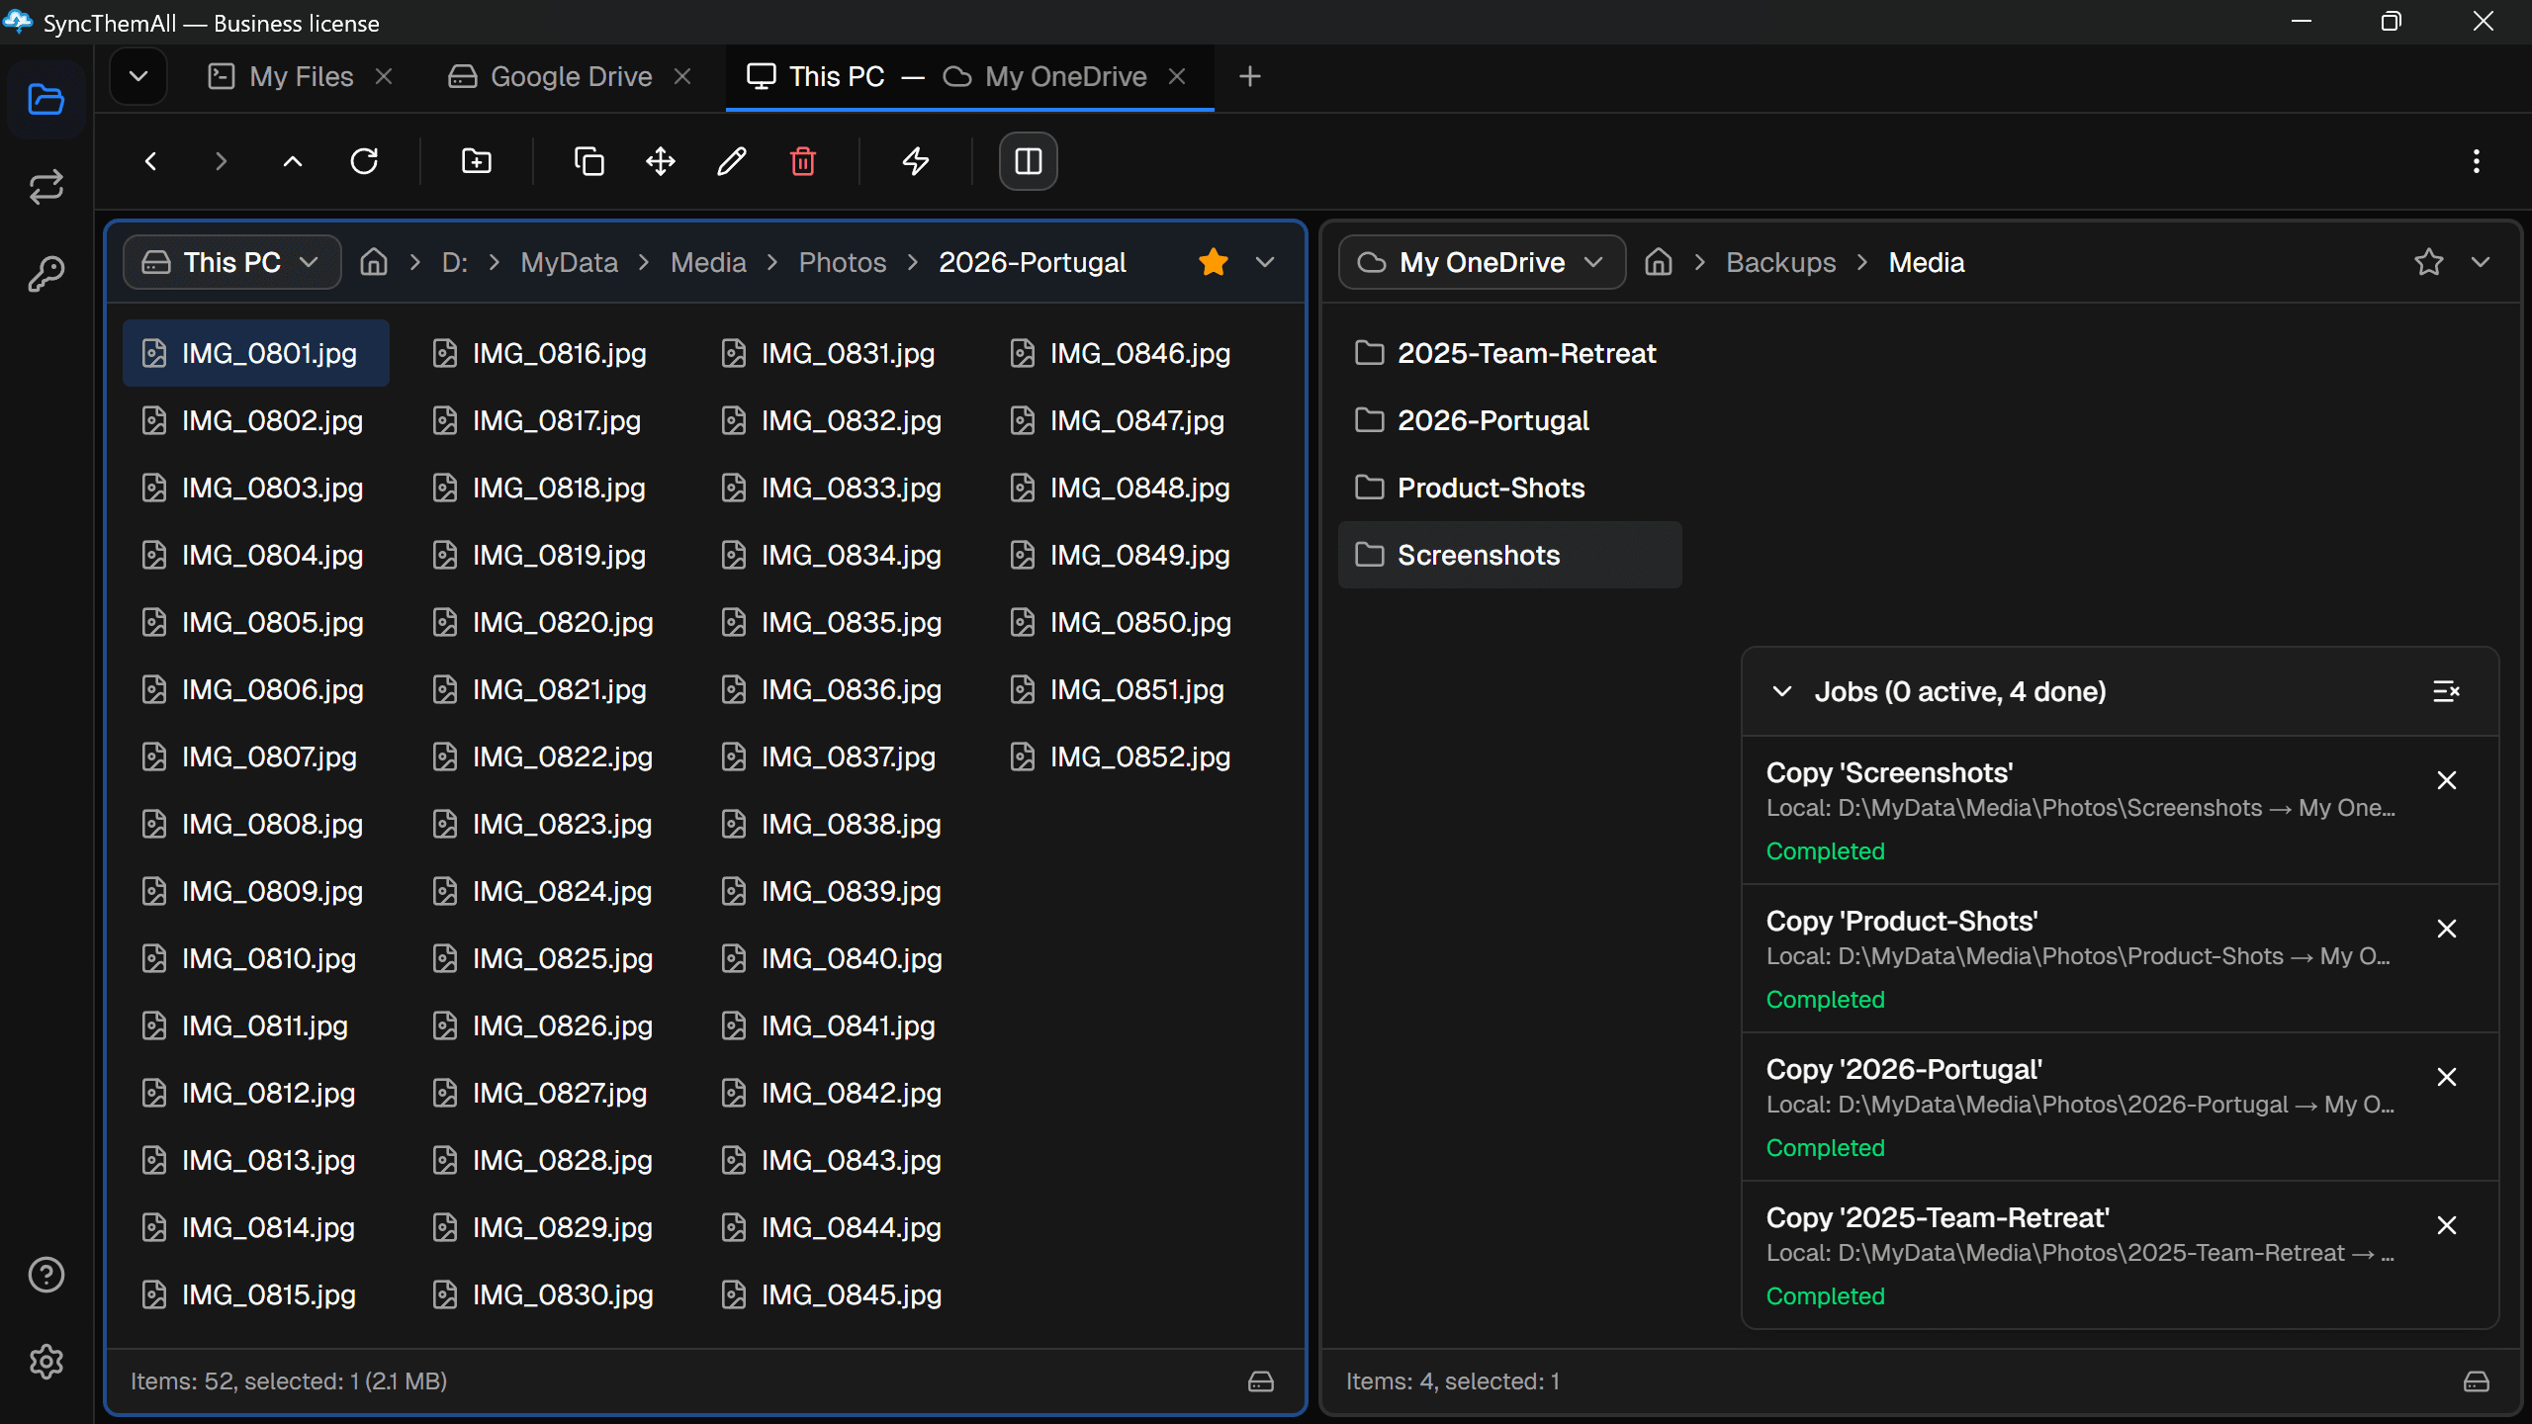Viewport: 2532px width, 1424px height.
Task: Click drive icon in right pane status bar
Action: coord(2477,1381)
